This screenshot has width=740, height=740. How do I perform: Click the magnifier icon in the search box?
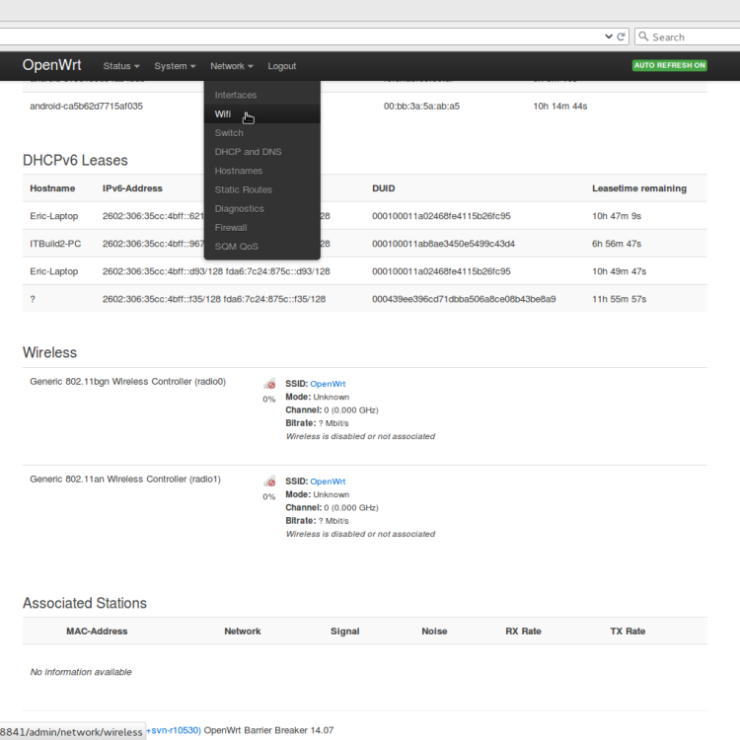[x=643, y=37]
